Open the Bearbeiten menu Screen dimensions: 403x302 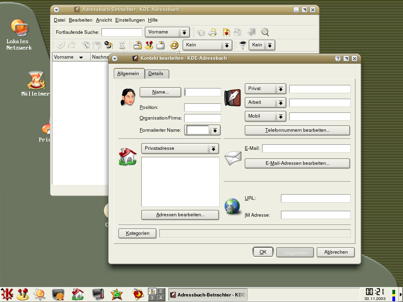80,20
